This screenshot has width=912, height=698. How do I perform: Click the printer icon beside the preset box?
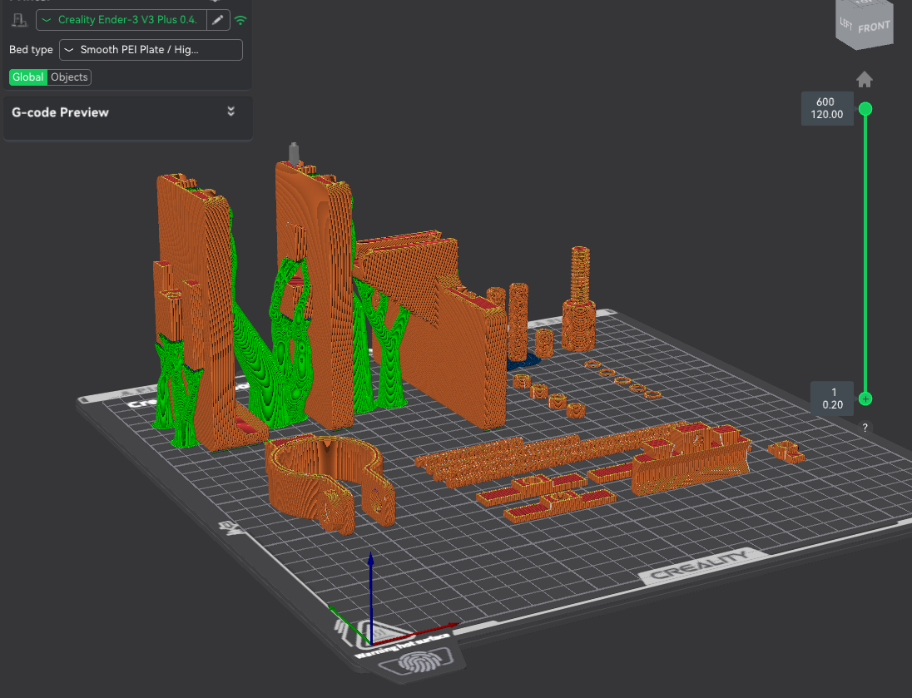[x=19, y=20]
